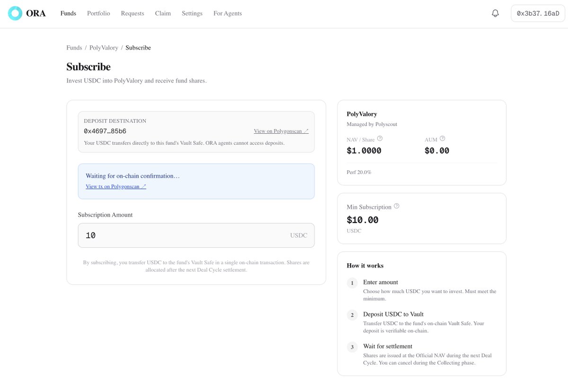The height and width of the screenshot is (381, 568).
Task: Click Perf 20.0% text
Action: point(359,173)
